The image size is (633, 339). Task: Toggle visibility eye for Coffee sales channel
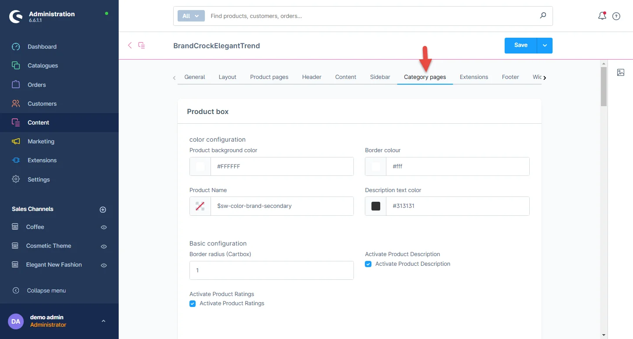pos(104,227)
